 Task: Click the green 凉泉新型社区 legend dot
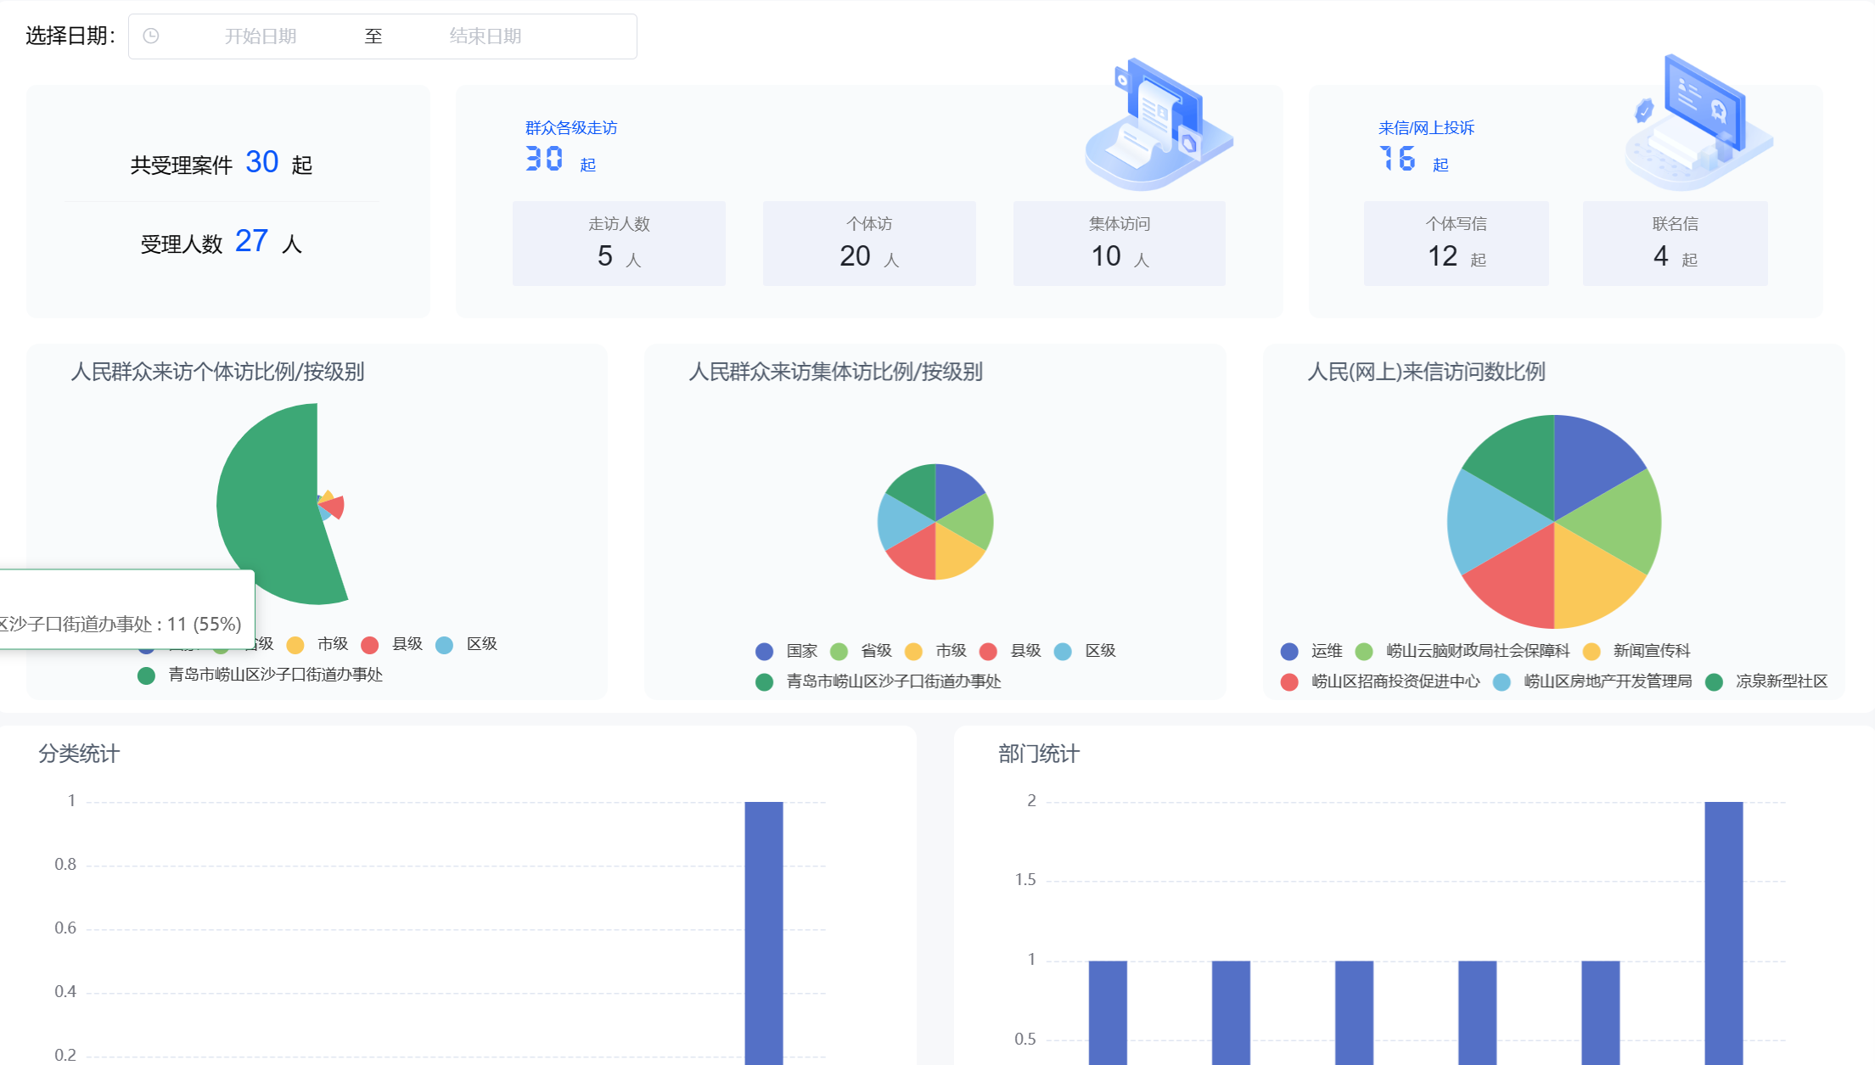1714,681
